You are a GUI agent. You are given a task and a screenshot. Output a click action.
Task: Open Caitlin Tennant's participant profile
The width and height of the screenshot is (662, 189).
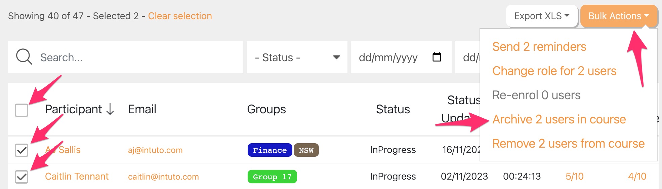coord(77,177)
